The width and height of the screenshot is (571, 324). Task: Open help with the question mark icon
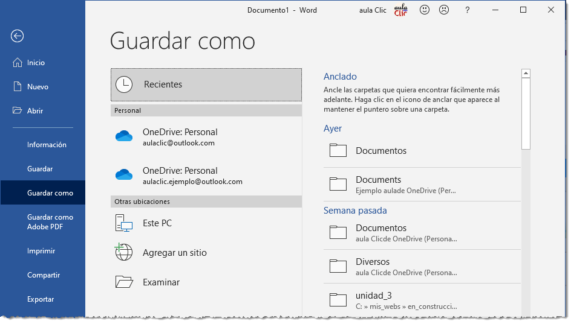[x=467, y=10]
